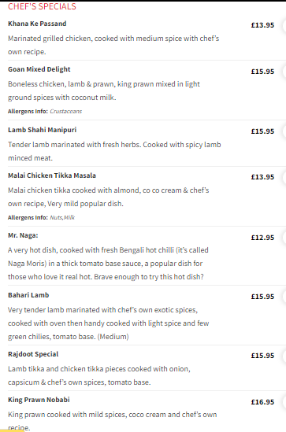Choose King Prawn Nobabi
286x432 pixels.
pos(39,400)
